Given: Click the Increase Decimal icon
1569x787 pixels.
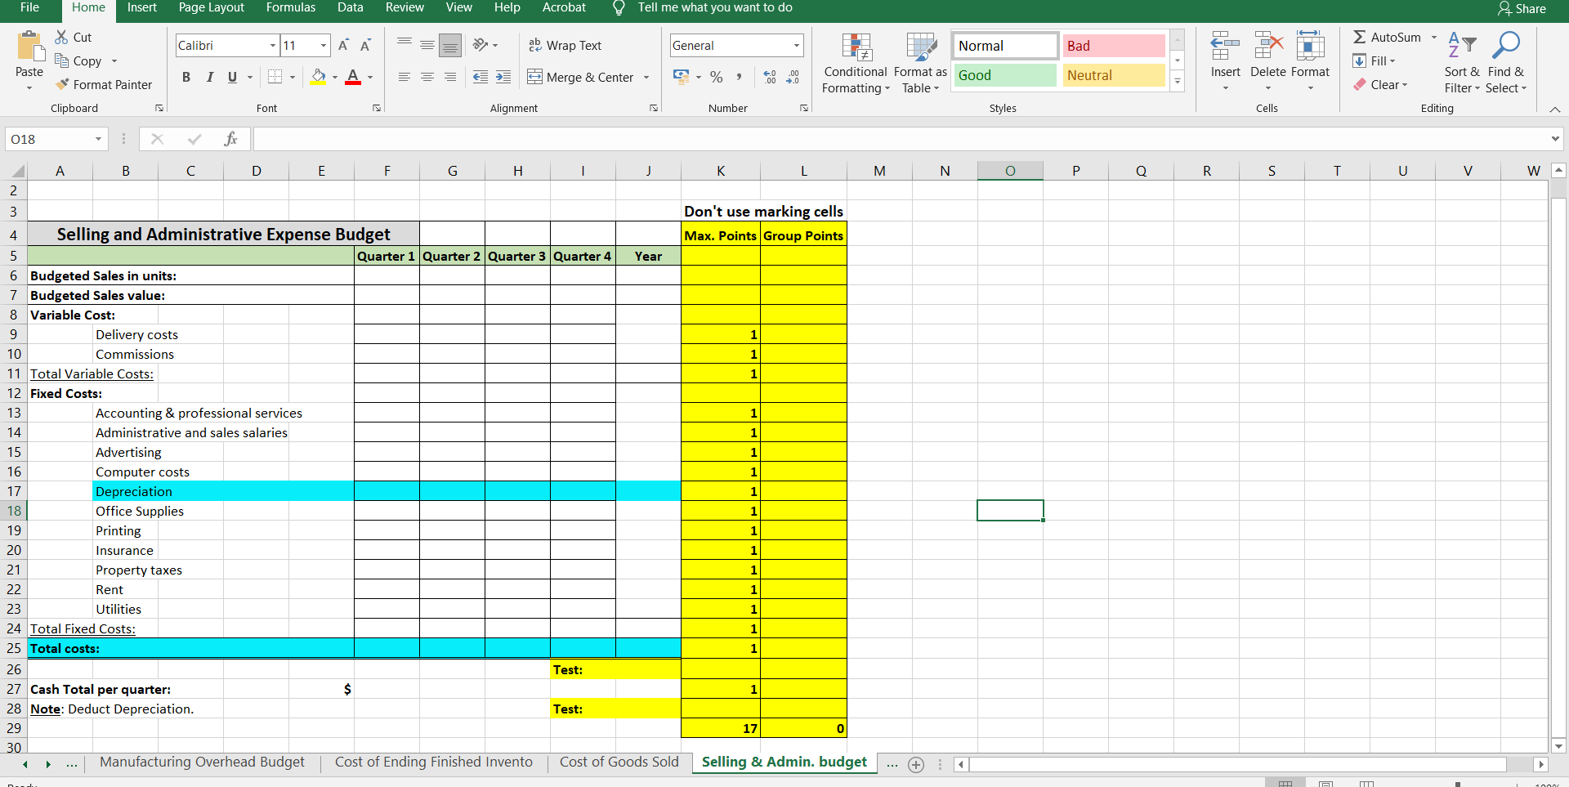Looking at the screenshot, I should (x=769, y=77).
